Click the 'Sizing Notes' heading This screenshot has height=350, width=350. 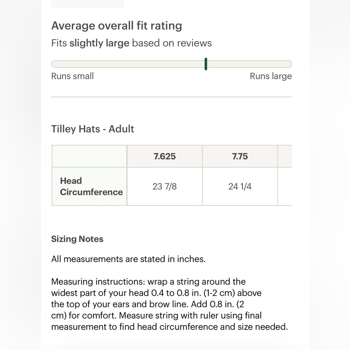[77, 239]
